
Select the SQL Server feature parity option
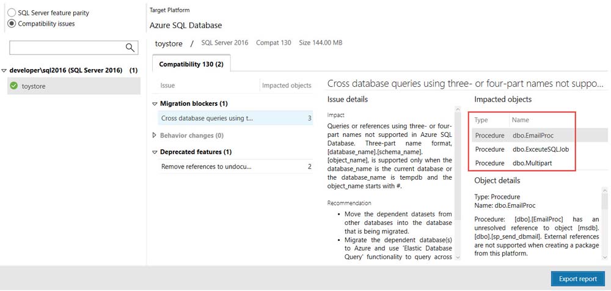[12, 12]
